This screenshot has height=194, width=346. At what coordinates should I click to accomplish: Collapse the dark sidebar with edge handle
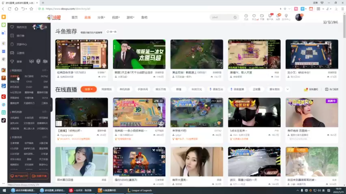(x=51, y=105)
